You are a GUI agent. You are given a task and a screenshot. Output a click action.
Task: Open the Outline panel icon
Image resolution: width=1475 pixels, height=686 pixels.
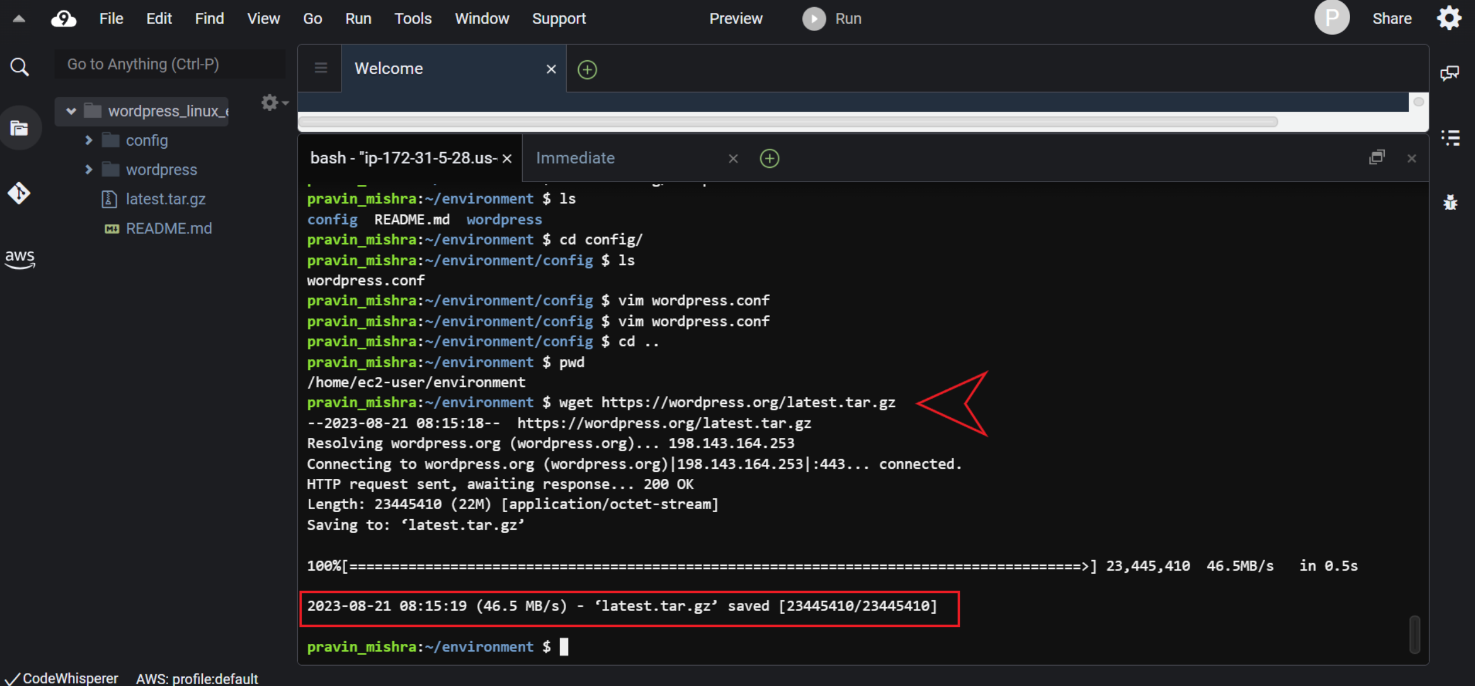1450,138
